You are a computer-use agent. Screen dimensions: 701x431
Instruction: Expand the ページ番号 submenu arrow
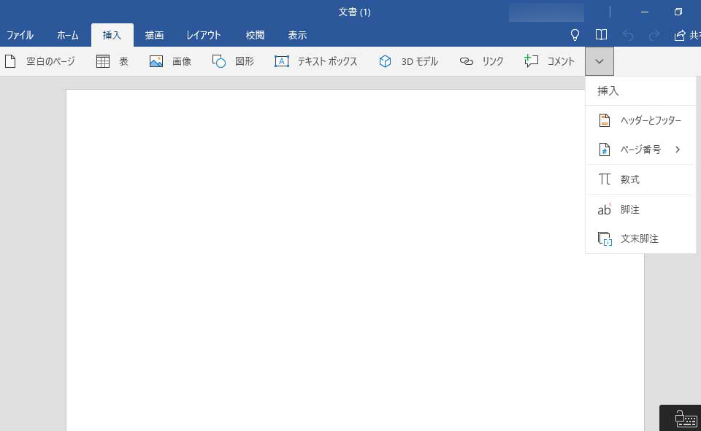click(678, 150)
